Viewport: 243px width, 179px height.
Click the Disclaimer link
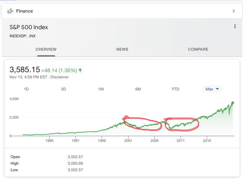[x=59, y=77]
